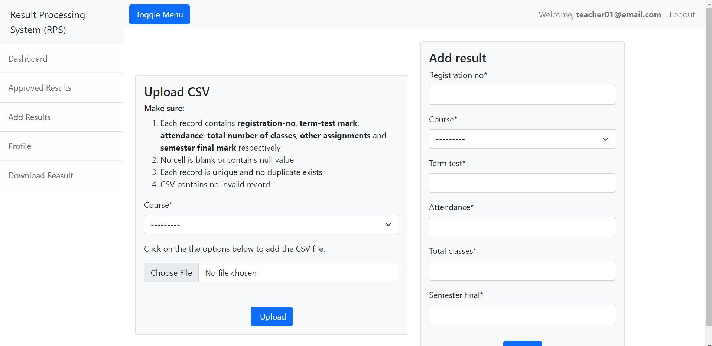The width and height of the screenshot is (712, 346).
Task: Go to Approved Results in sidebar
Action: [x=40, y=88]
